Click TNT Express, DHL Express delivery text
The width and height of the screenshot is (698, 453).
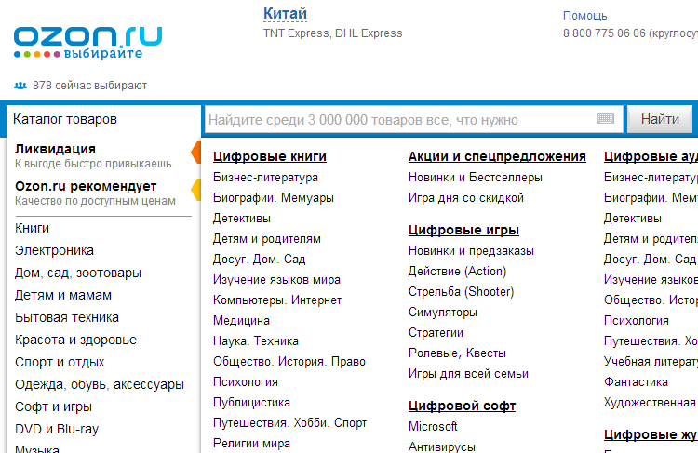pyautogui.click(x=332, y=33)
